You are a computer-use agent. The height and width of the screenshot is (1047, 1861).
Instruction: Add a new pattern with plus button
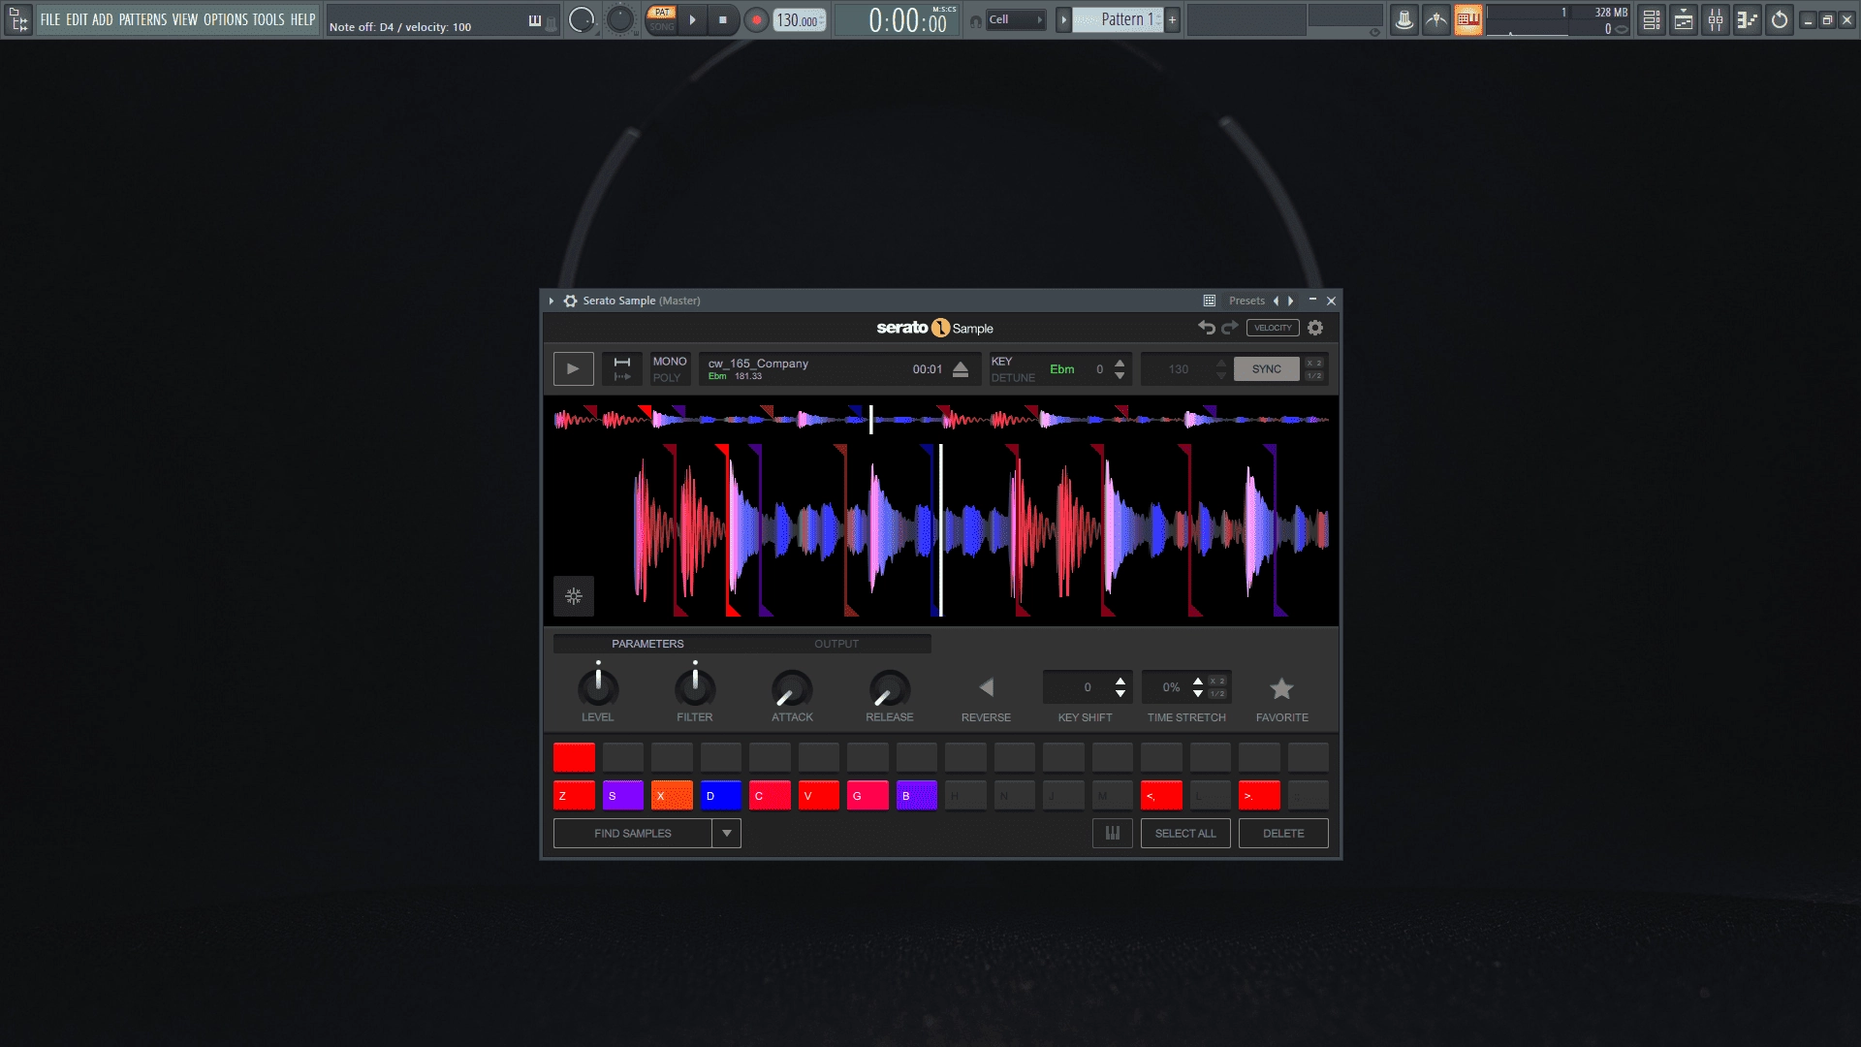click(x=1172, y=19)
